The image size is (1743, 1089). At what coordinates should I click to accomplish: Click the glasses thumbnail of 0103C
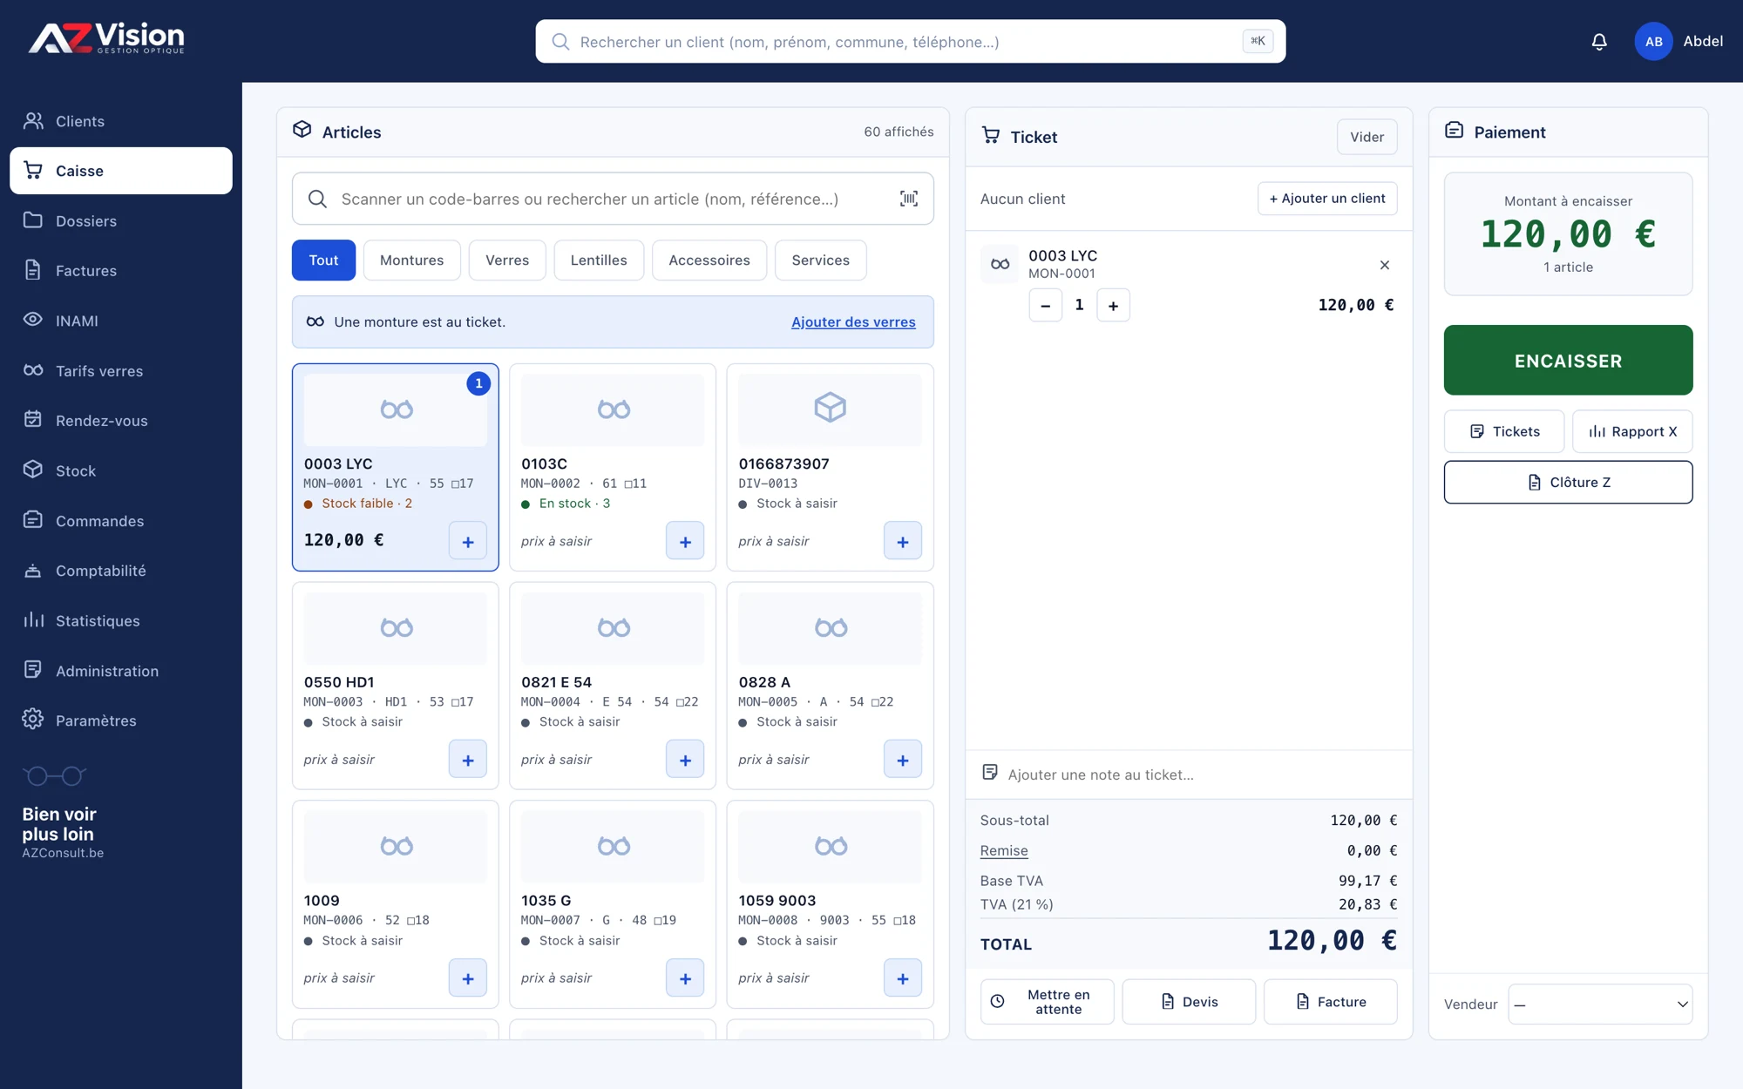(613, 409)
